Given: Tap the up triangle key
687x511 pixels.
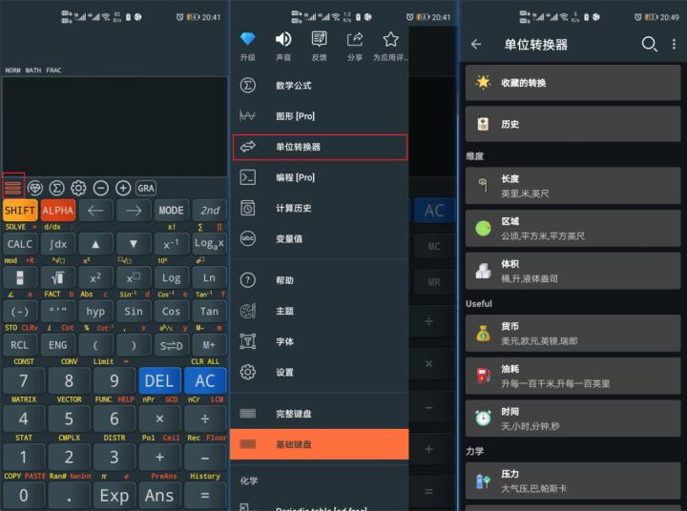Looking at the screenshot, I should (x=95, y=244).
